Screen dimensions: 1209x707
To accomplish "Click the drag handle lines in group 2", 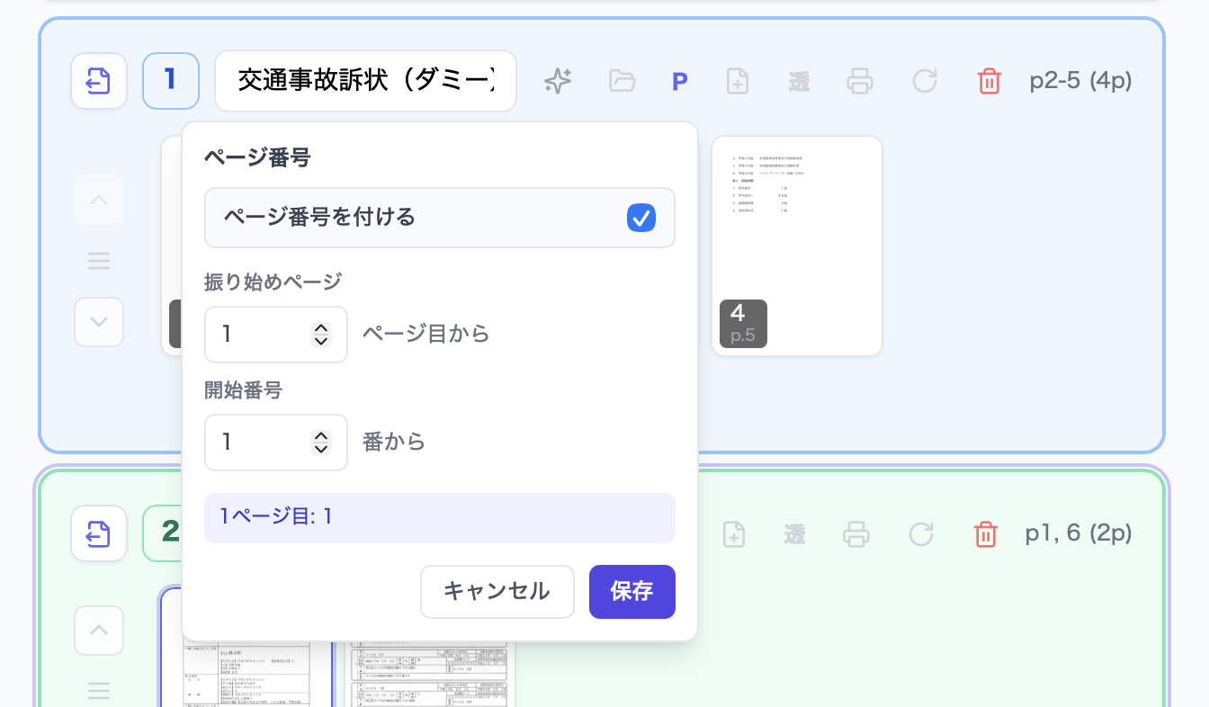I will pyautogui.click(x=99, y=691).
